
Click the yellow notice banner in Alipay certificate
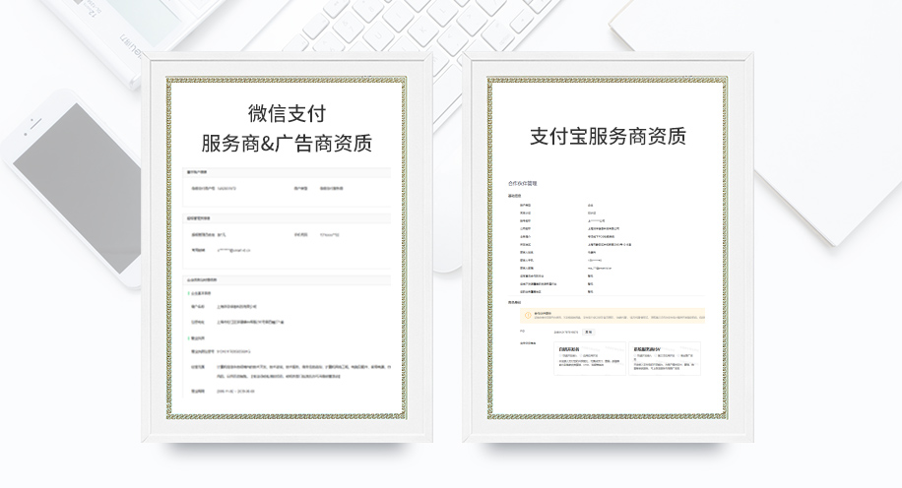click(x=608, y=316)
